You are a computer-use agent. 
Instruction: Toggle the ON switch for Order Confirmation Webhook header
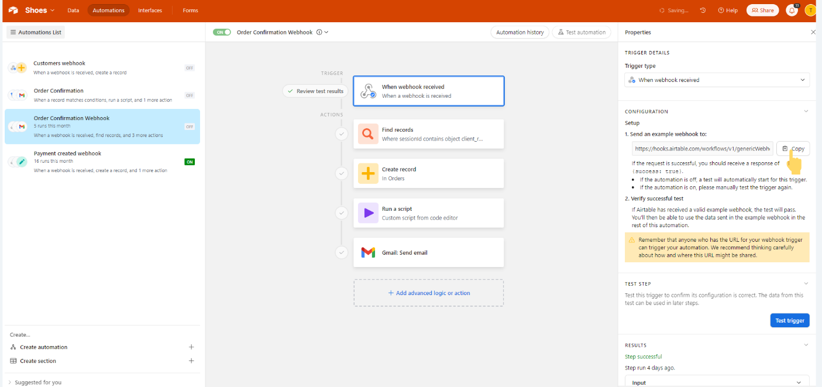[x=222, y=32]
